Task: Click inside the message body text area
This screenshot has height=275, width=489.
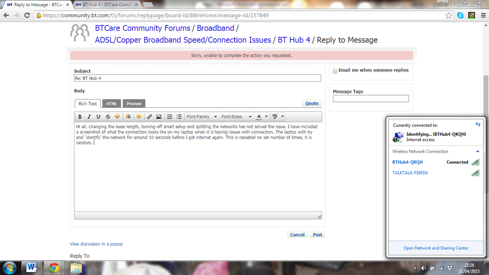Action: [x=198, y=167]
